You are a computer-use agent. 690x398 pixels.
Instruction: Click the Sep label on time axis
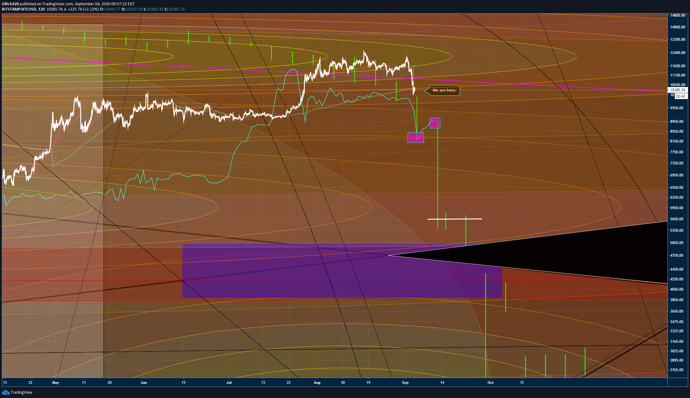pyautogui.click(x=405, y=383)
